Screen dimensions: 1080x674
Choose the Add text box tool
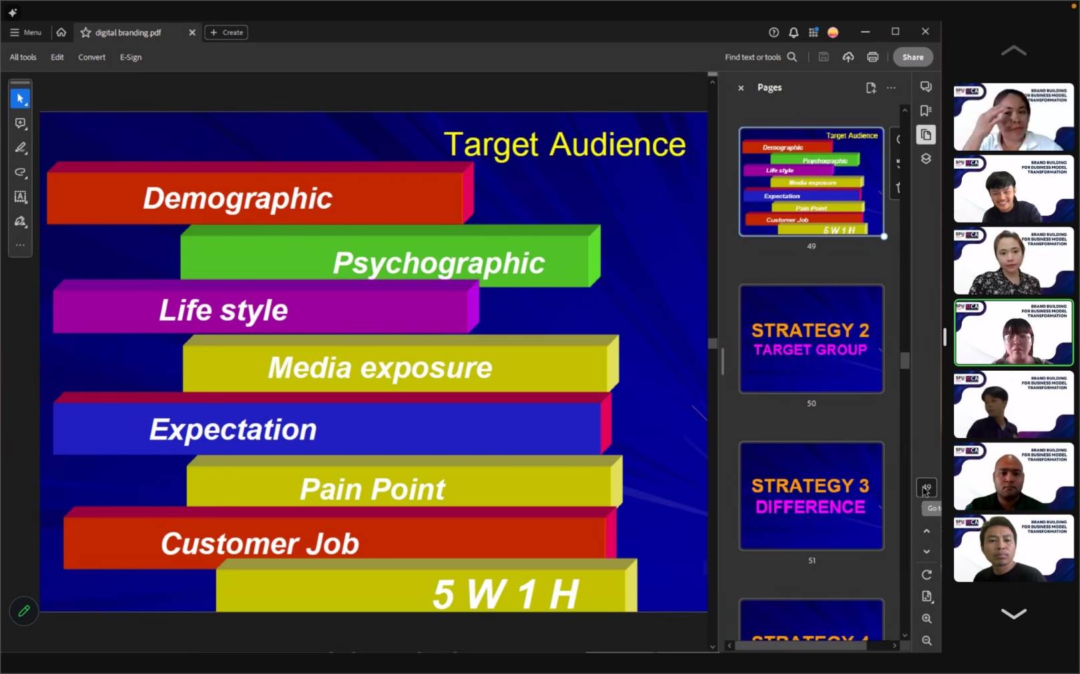coord(20,197)
